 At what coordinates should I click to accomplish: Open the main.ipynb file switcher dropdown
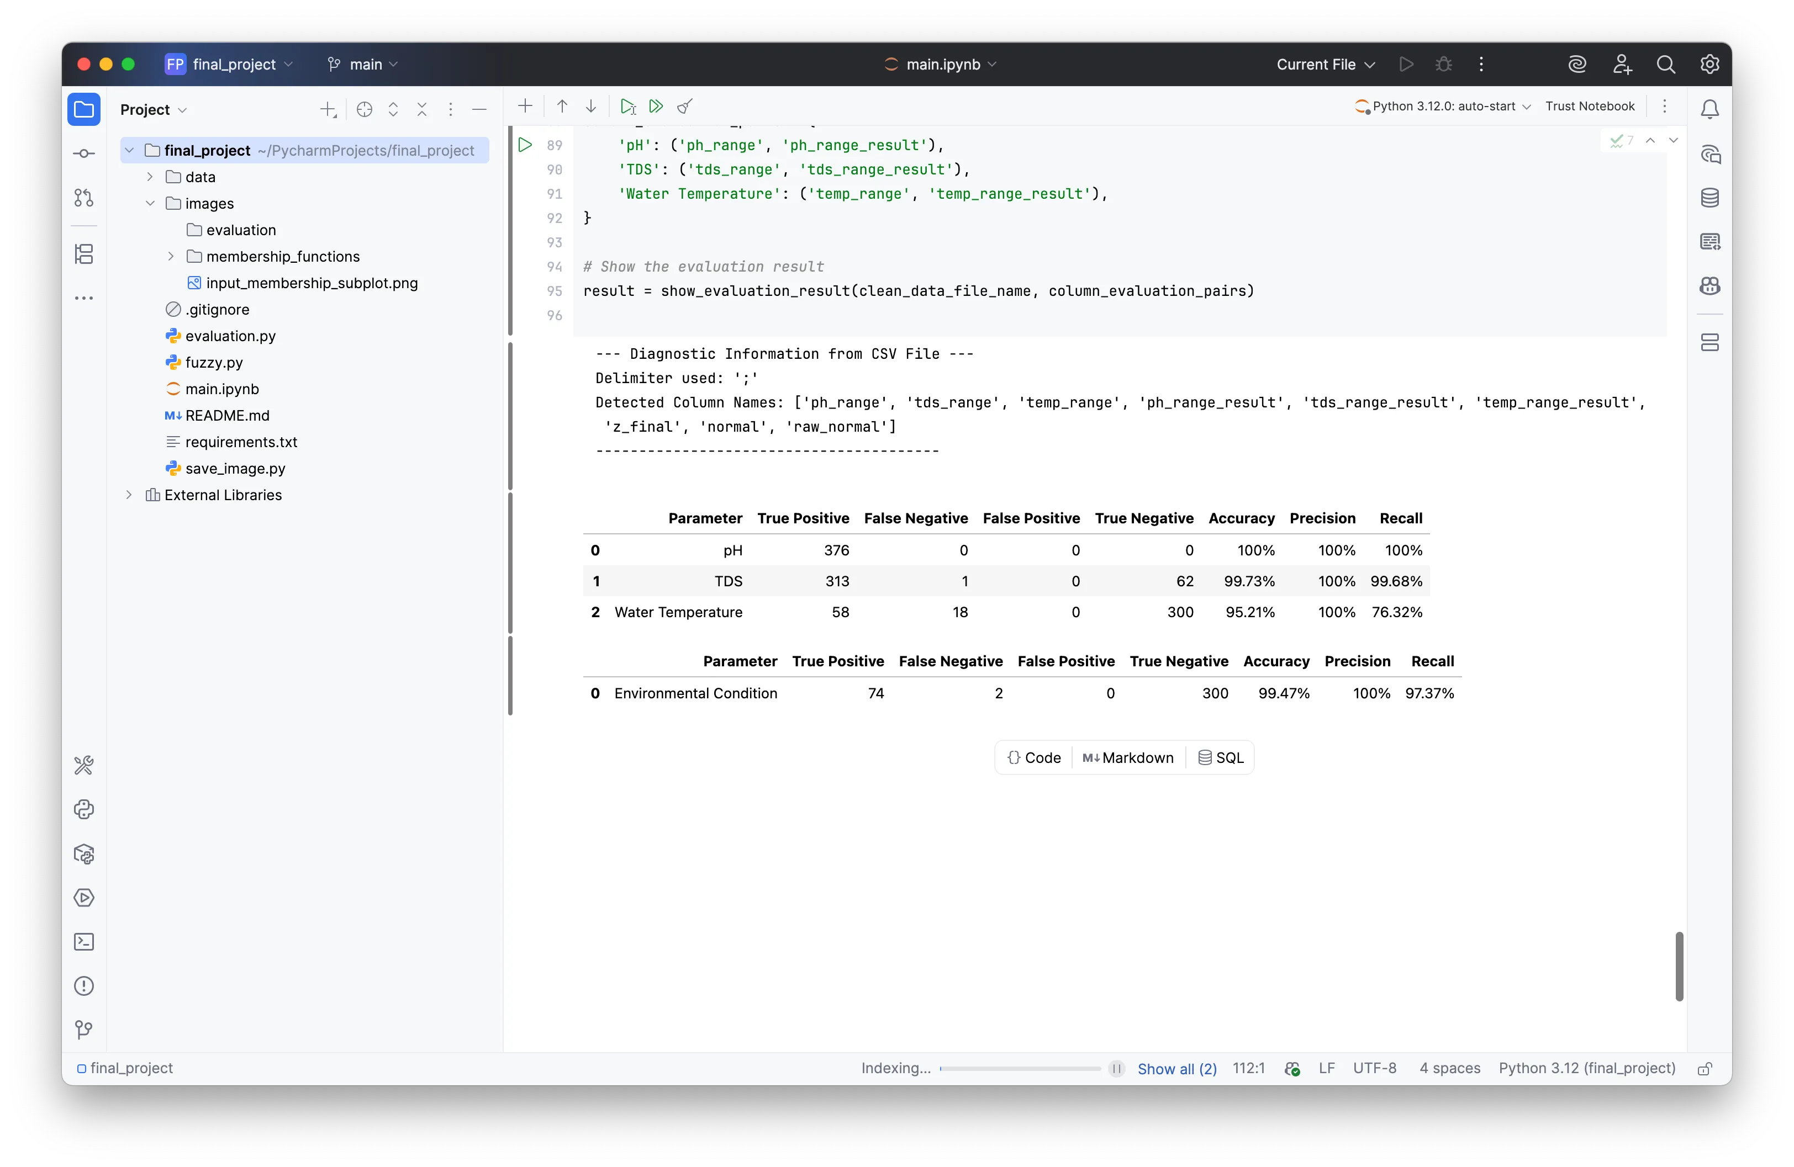pos(941,65)
